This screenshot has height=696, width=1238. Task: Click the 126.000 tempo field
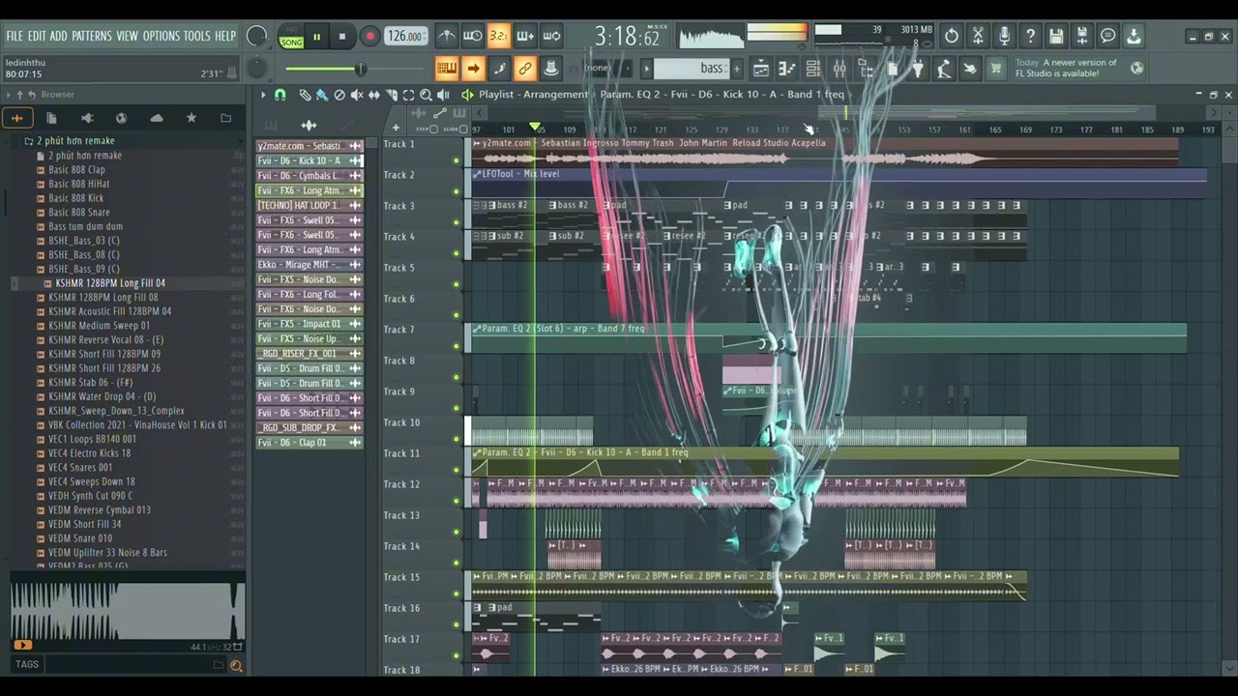[x=405, y=37]
